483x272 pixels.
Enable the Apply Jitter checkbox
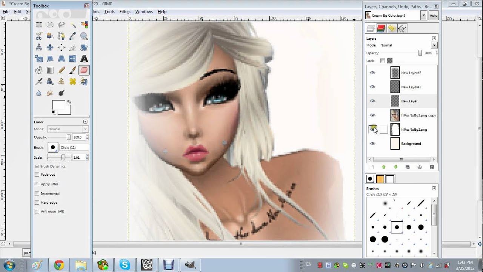point(37,184)
